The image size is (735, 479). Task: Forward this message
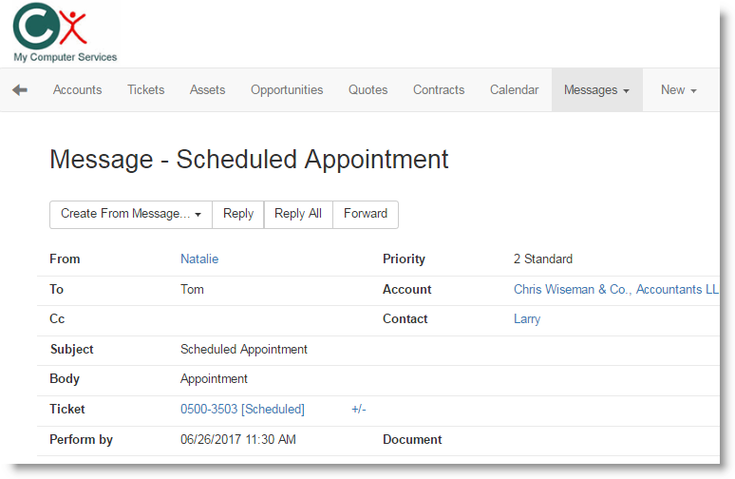click(366, 214)
